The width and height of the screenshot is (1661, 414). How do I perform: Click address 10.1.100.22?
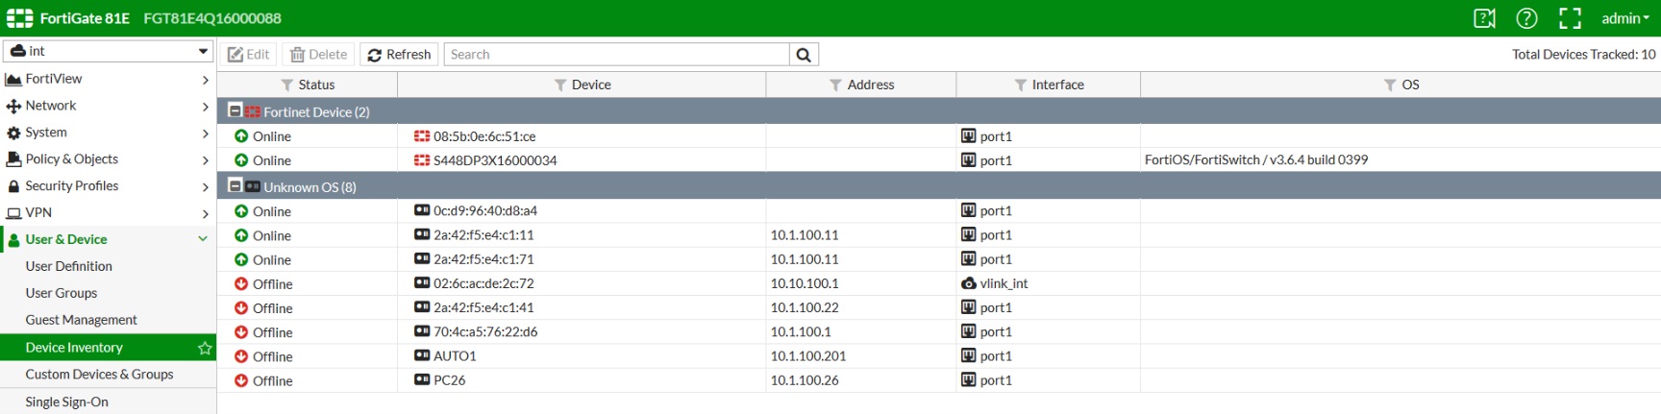pyautogui.click(x=805, y=307)
